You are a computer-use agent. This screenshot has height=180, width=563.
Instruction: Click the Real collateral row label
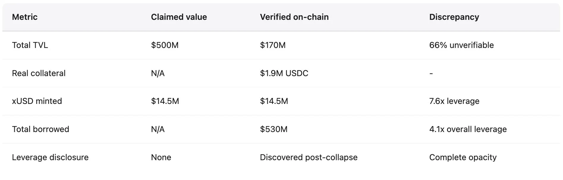coord(39,73)
